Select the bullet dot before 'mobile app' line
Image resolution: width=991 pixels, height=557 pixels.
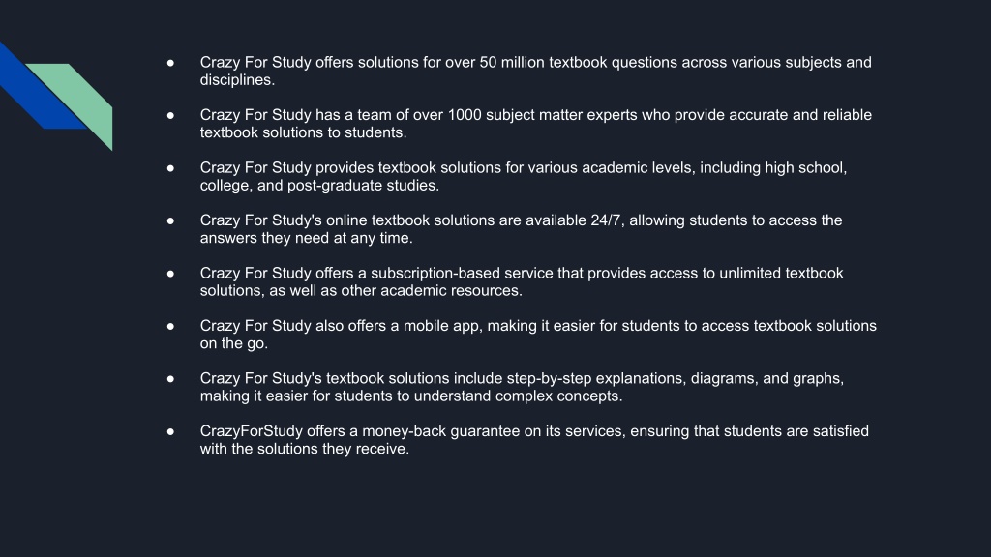(x=170, y=326)
